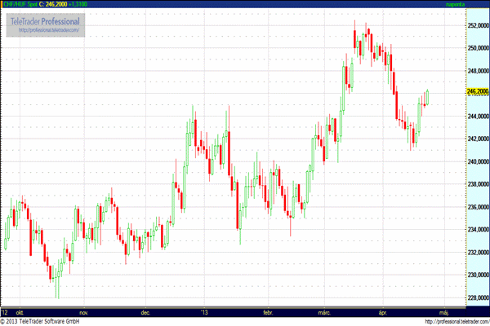Select the closing price value 246,2000 in header
Screen dimensions: 490x326
click(58, 5)
